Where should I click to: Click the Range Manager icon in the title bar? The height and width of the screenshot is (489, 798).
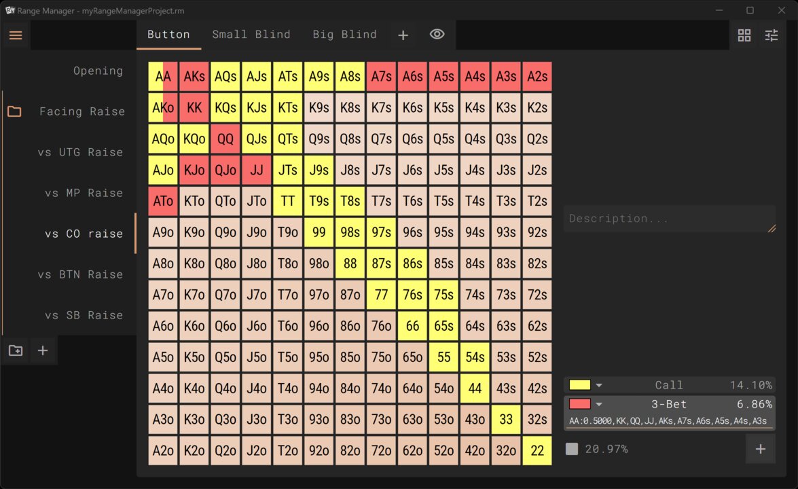9,10
